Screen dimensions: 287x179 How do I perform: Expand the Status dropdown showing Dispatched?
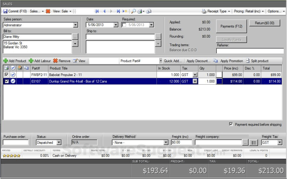point(59,142)
